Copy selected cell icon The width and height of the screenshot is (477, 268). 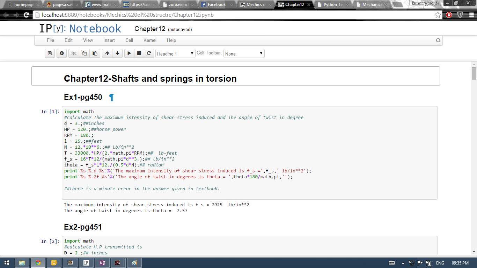(84, 53)
